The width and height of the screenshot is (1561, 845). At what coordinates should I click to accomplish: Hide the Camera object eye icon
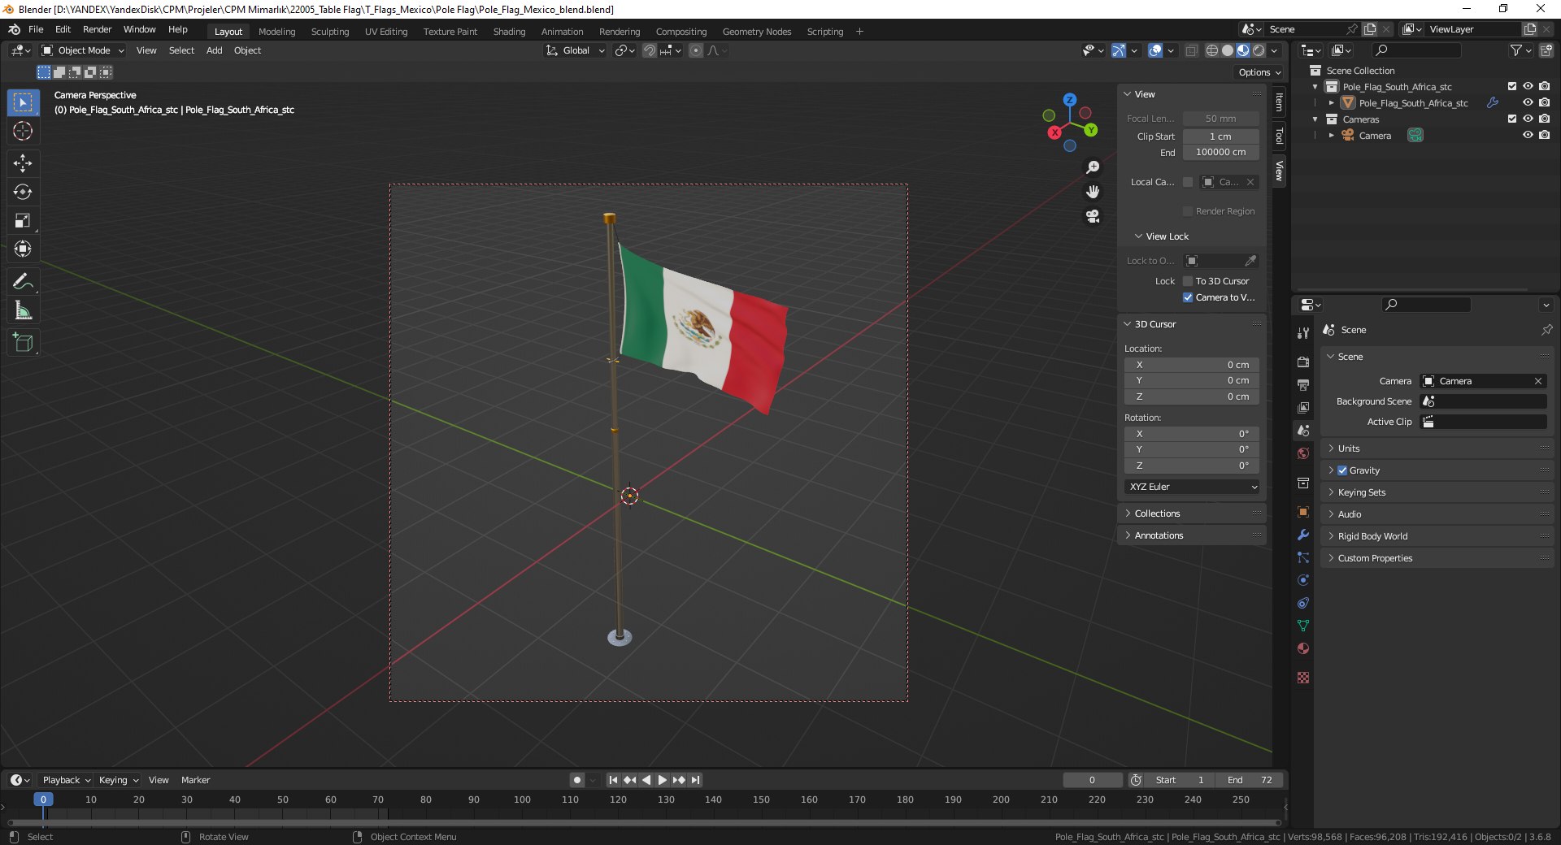(1528, 135)
